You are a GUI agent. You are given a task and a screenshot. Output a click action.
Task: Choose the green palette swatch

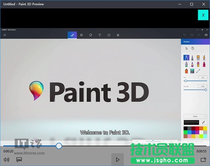[x=185, y=132]
